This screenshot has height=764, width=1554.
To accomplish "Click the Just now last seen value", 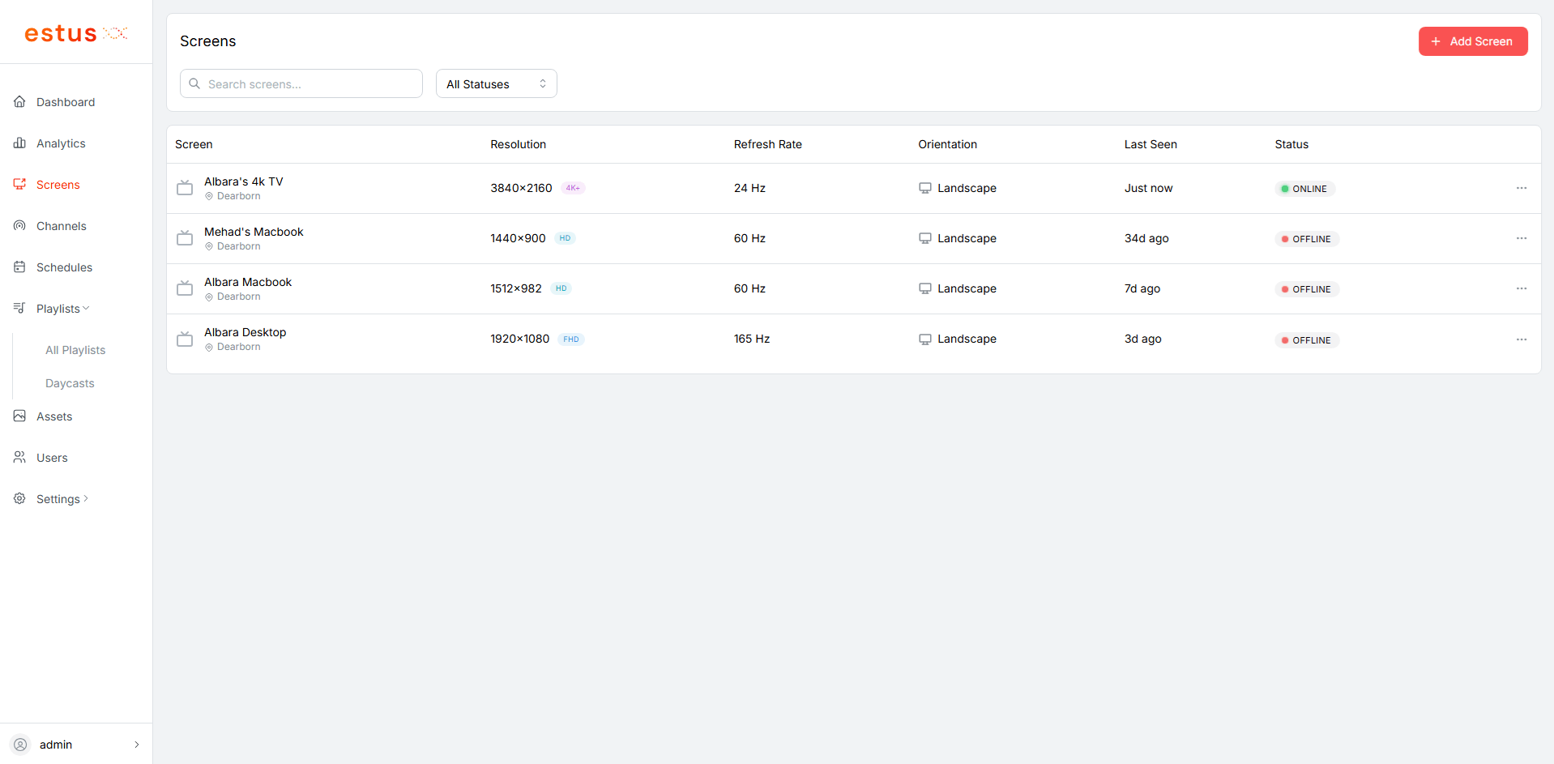I will 1148,188.
